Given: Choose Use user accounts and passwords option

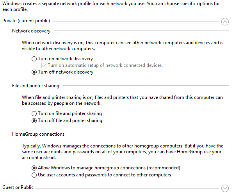Looking at the screenshot, I should point(34,175).
